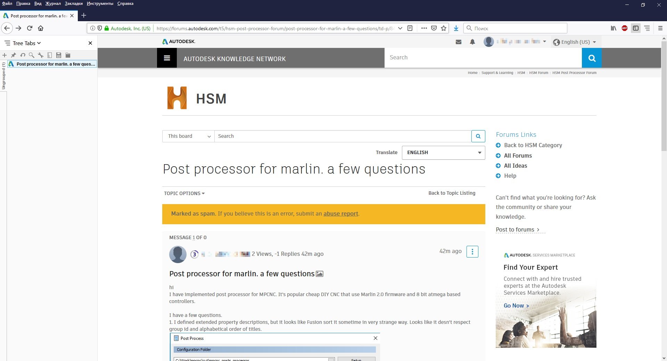Open the Инструменты menu
Image resolution: width=667 pixels, height=361 pixels.
tap(100, 3)
